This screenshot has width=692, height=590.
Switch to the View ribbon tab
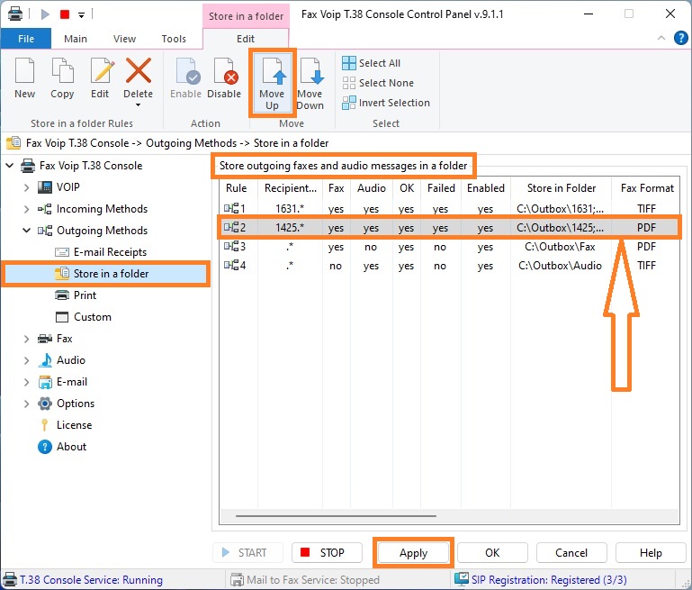[x=124, y=39]
